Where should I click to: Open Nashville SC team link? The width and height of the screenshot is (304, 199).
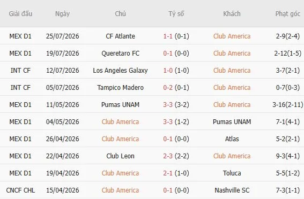pyautogui.click(x=232, y=190)
